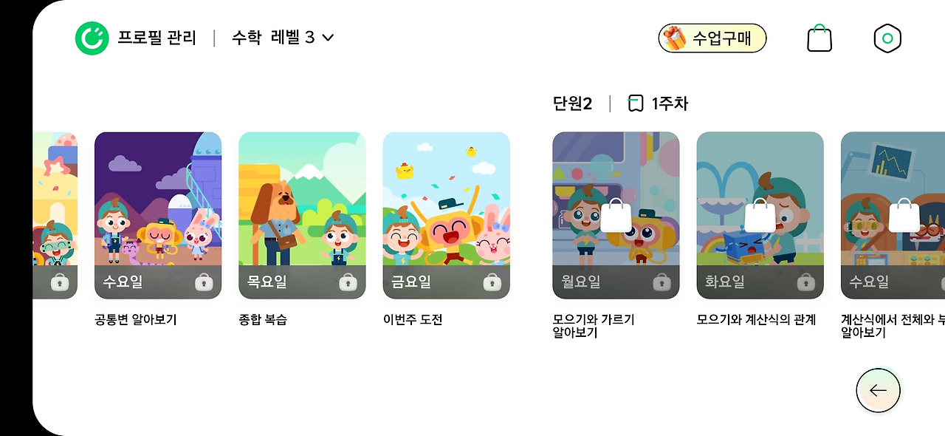This screenshot has width=945, height=436.
Task: Select the 1주차 week label
Action: point(670,103)
